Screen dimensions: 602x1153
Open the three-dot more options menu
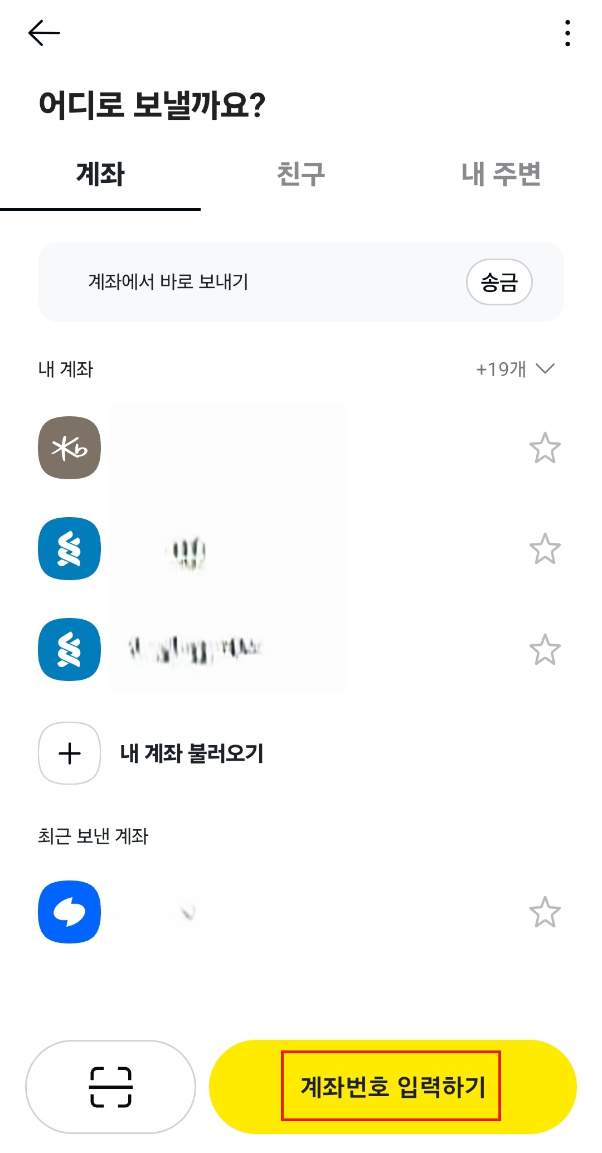coord(567,33)
